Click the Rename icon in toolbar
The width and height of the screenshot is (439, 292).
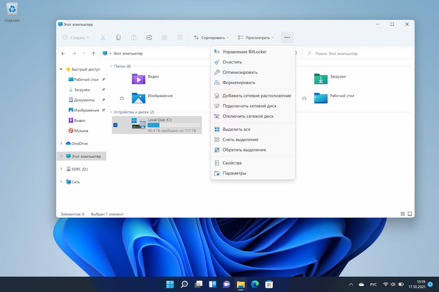click(149, 37)
